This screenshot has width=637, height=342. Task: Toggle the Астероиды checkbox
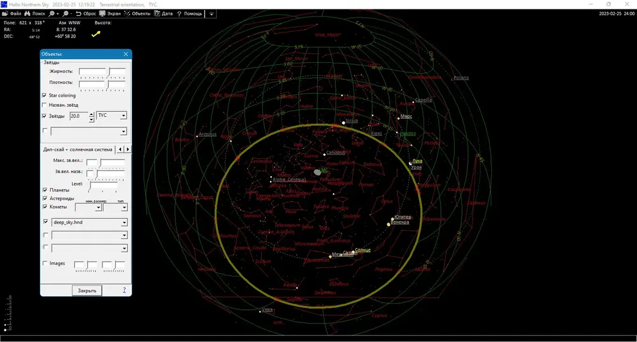[x=45, y=198]
